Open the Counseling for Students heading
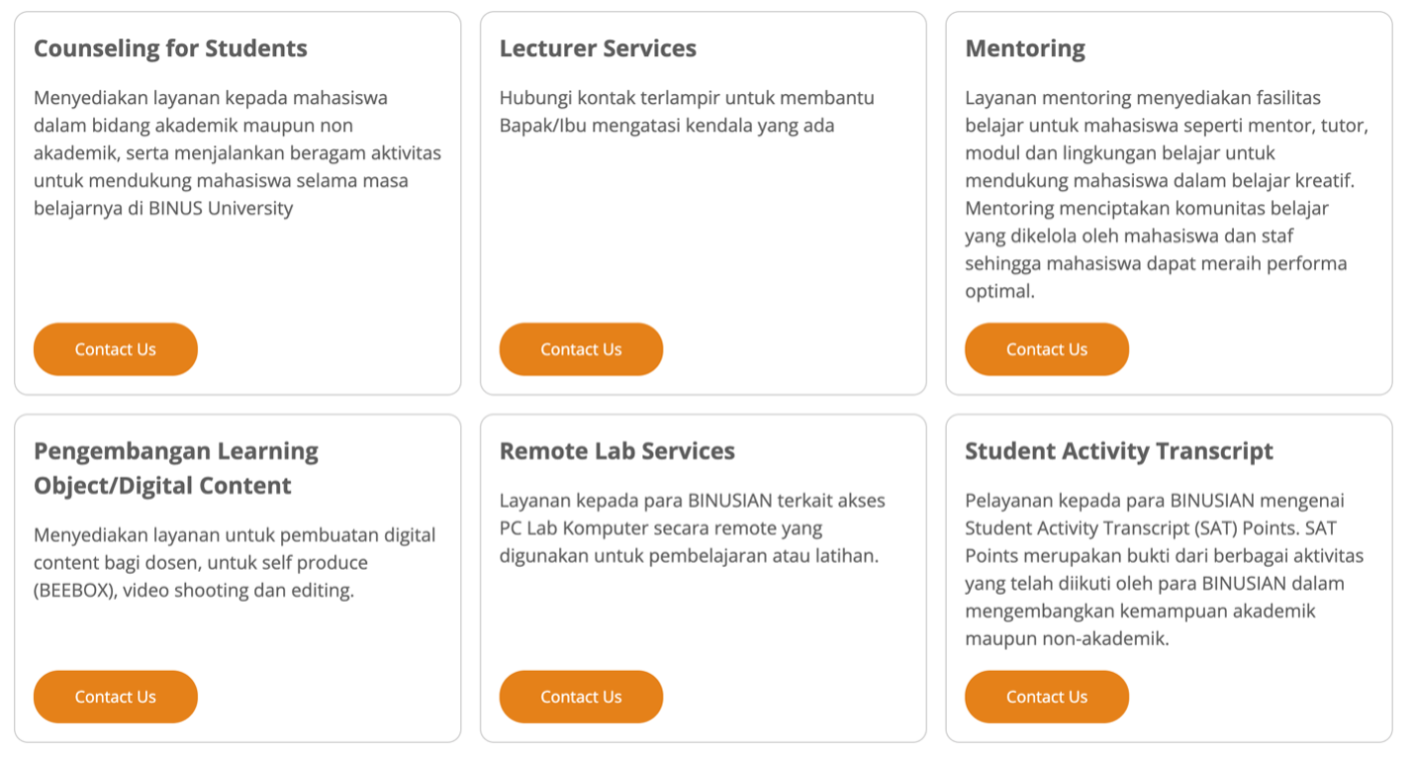The image size is (1415, 758). click(170, 47)
